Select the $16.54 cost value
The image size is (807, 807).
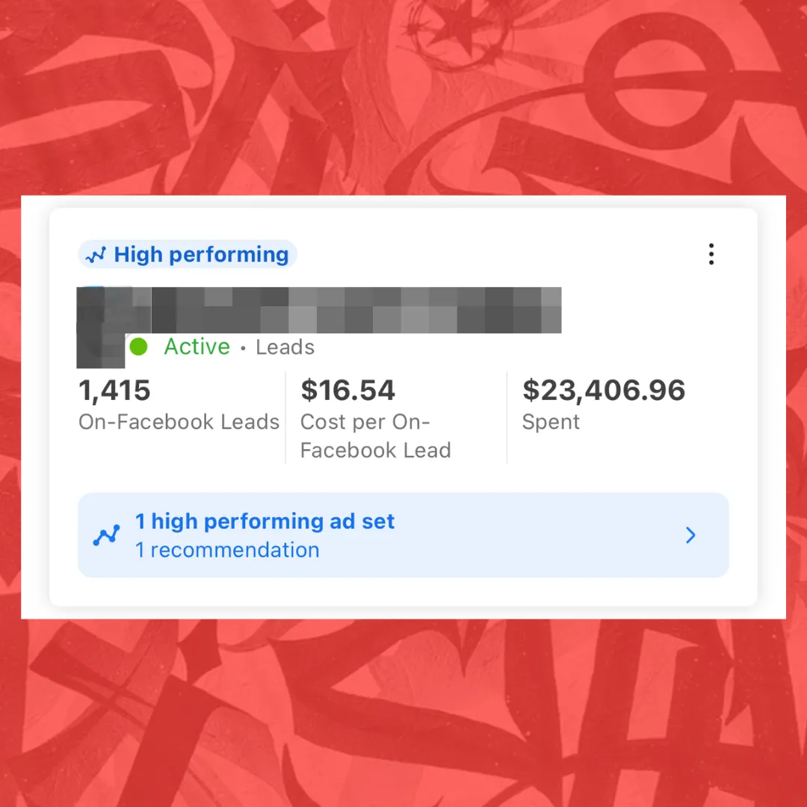[x=348, y=390]
